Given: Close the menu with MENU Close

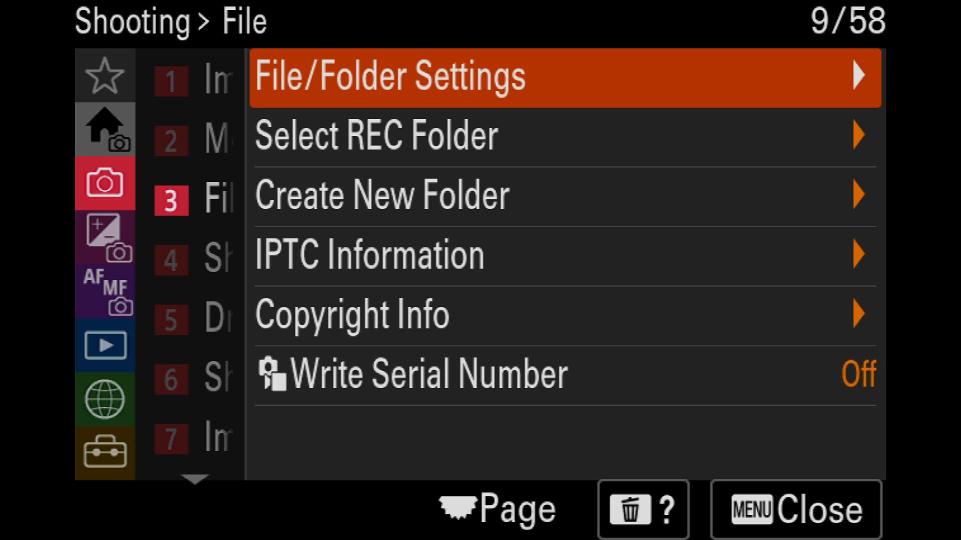Looking at the screenshot, I should click(x=796, y=509).
